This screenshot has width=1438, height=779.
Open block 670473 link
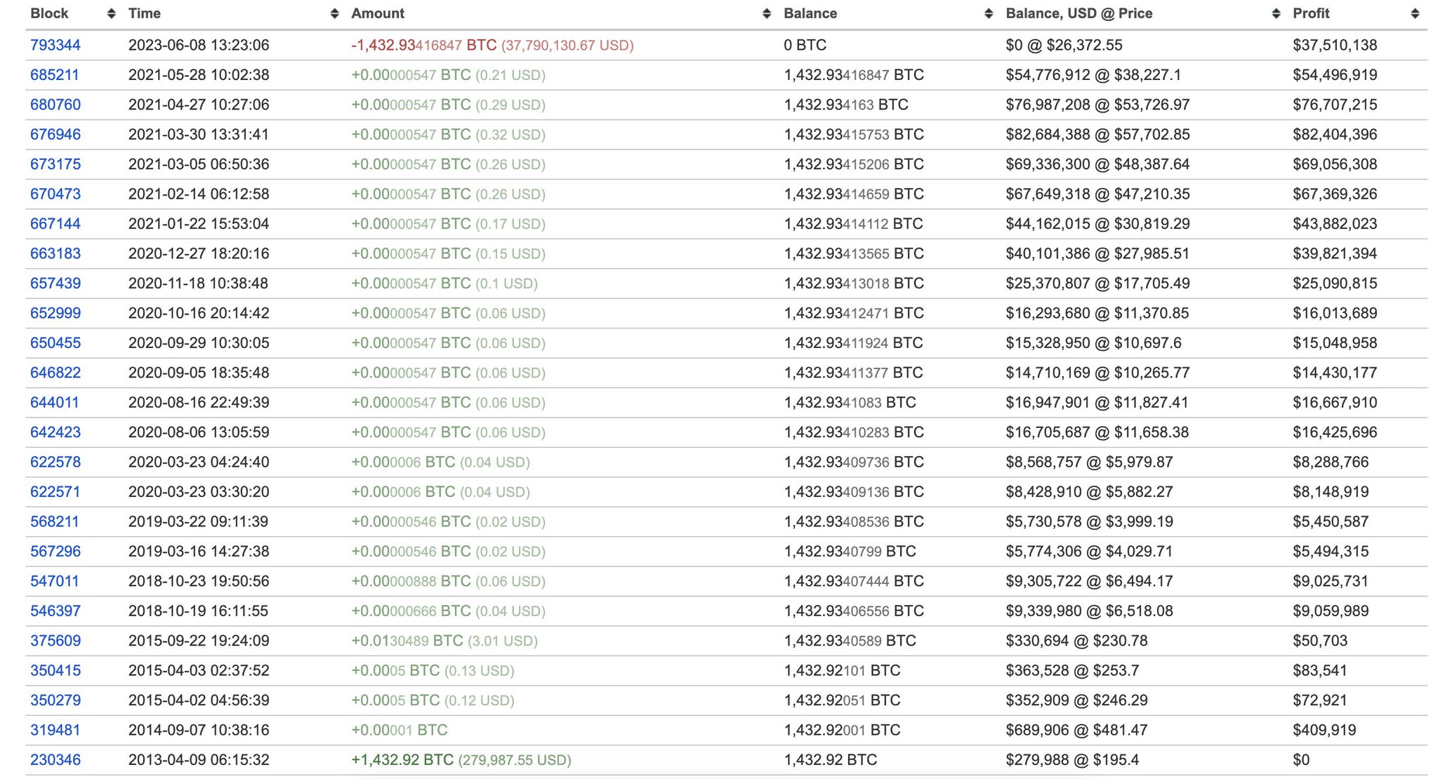(55, 194)
